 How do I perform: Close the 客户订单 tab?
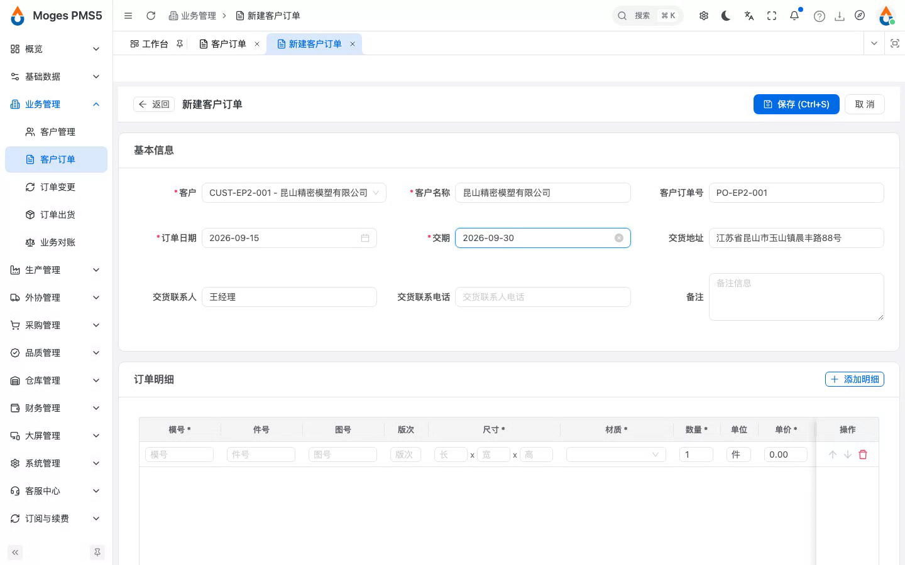pos(257,44)
